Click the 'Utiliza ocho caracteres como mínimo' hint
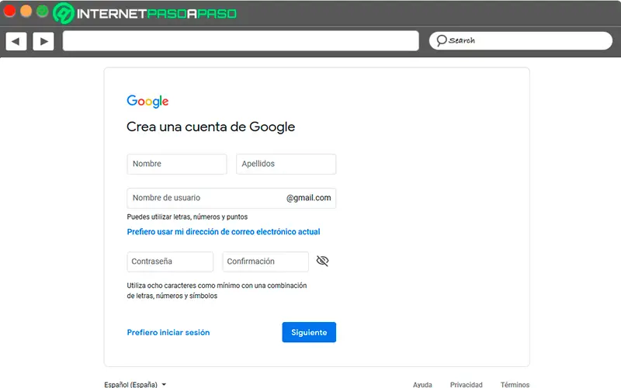Screen dimensions: 621x388 217,290
